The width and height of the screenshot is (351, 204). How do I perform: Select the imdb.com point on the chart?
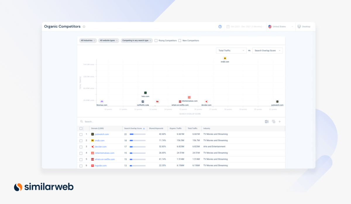225,58
